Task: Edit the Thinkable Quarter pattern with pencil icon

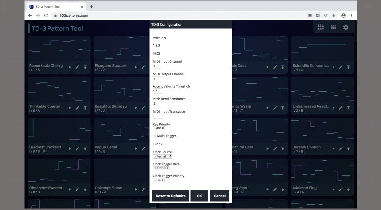Action: [x=77, y=107]
